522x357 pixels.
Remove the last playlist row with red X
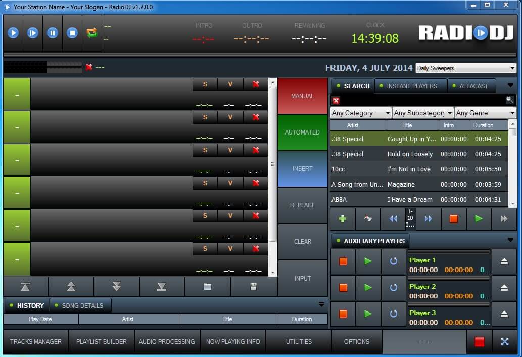[255, 249]
